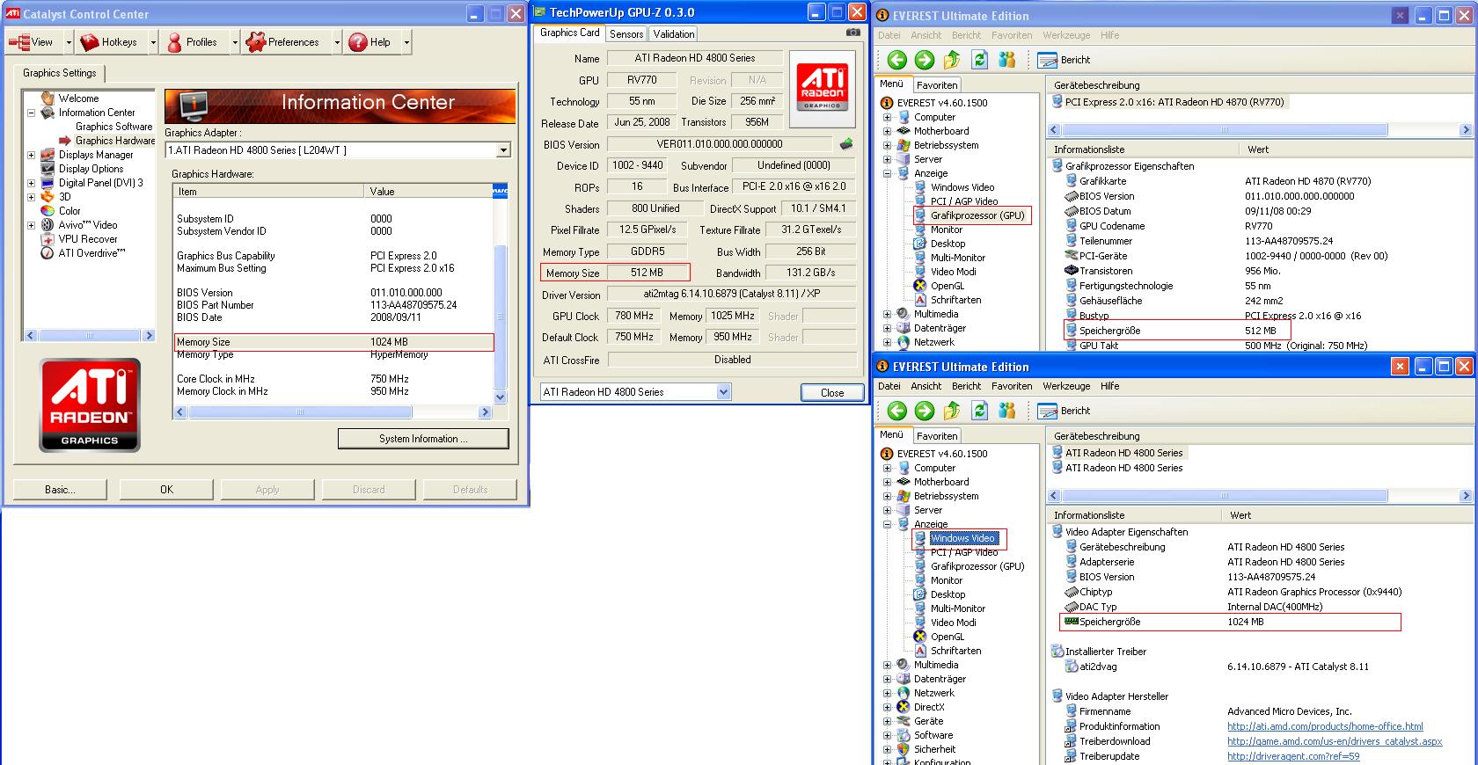Open Favoriten tab in bottom EVEREST window

[937, 436]
